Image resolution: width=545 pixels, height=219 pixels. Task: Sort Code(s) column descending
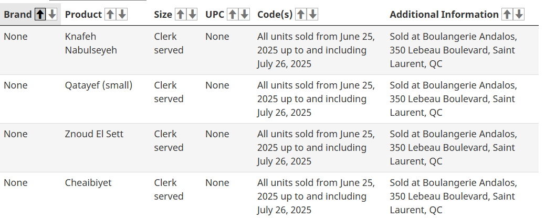[x=313, y=15]
